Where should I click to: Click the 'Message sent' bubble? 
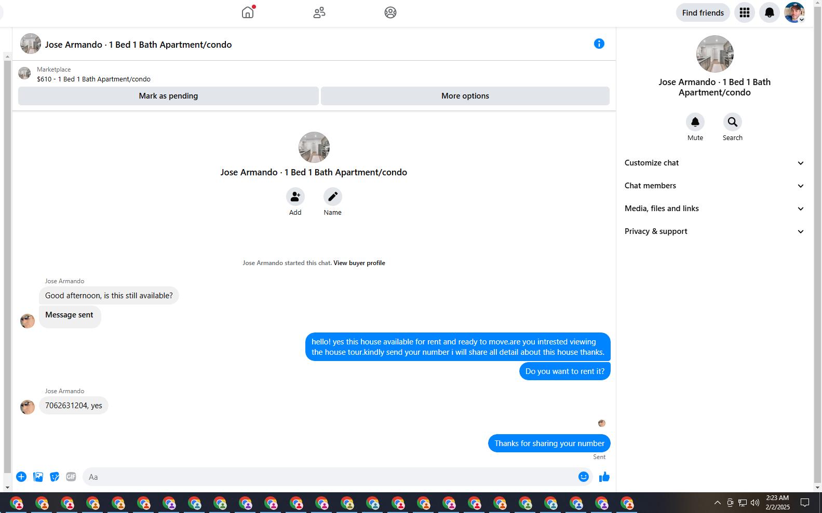(x=70, y=316)
